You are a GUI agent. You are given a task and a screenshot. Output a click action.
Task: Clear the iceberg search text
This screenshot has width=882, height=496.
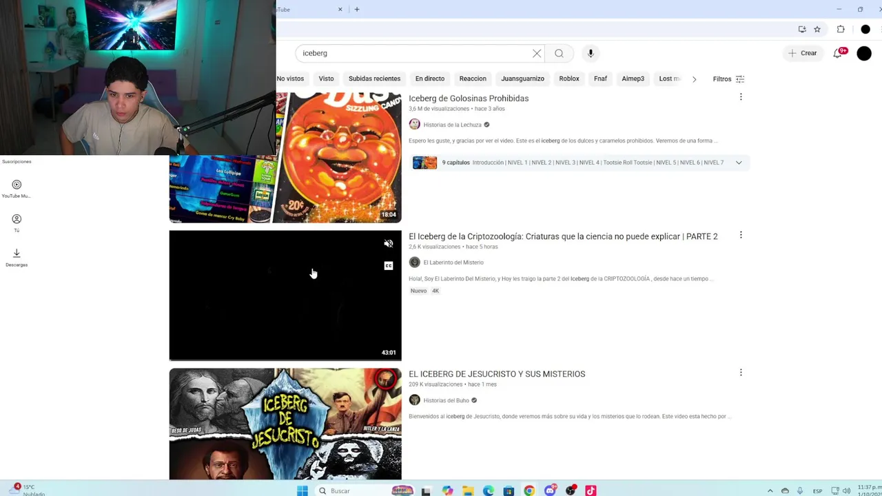coord(537,53)
